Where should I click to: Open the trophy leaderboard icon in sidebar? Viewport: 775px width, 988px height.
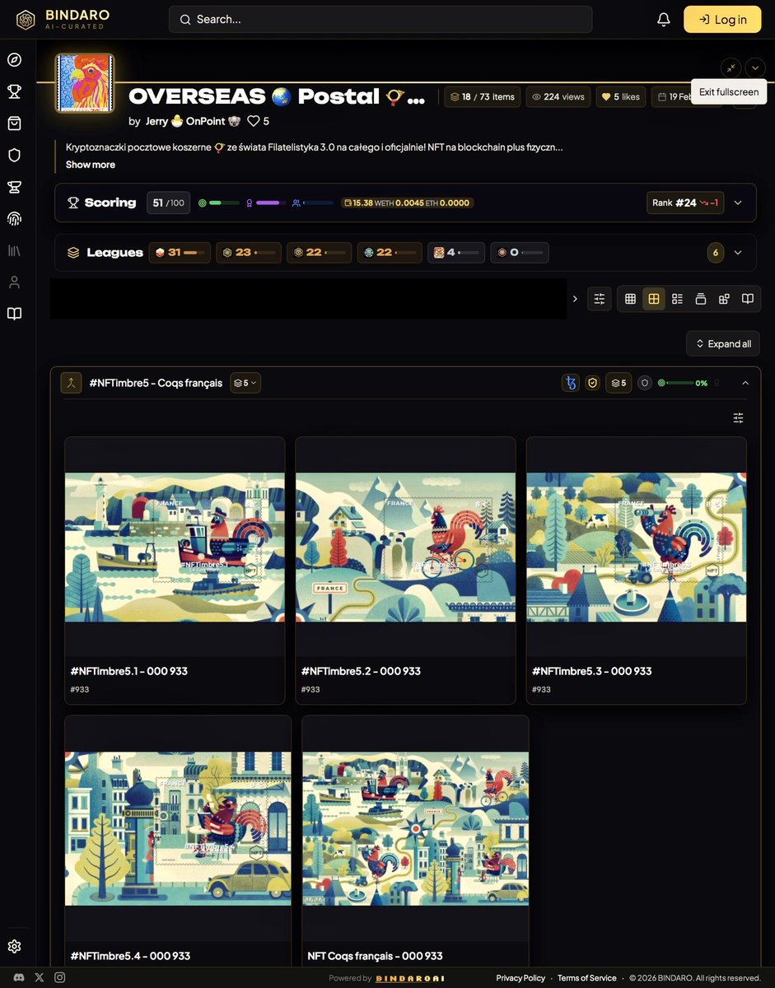pos(14,91)
